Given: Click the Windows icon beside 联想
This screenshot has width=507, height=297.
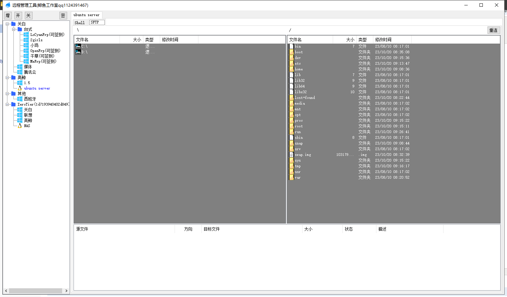Looking at the screenshot, I should [20, 115].
